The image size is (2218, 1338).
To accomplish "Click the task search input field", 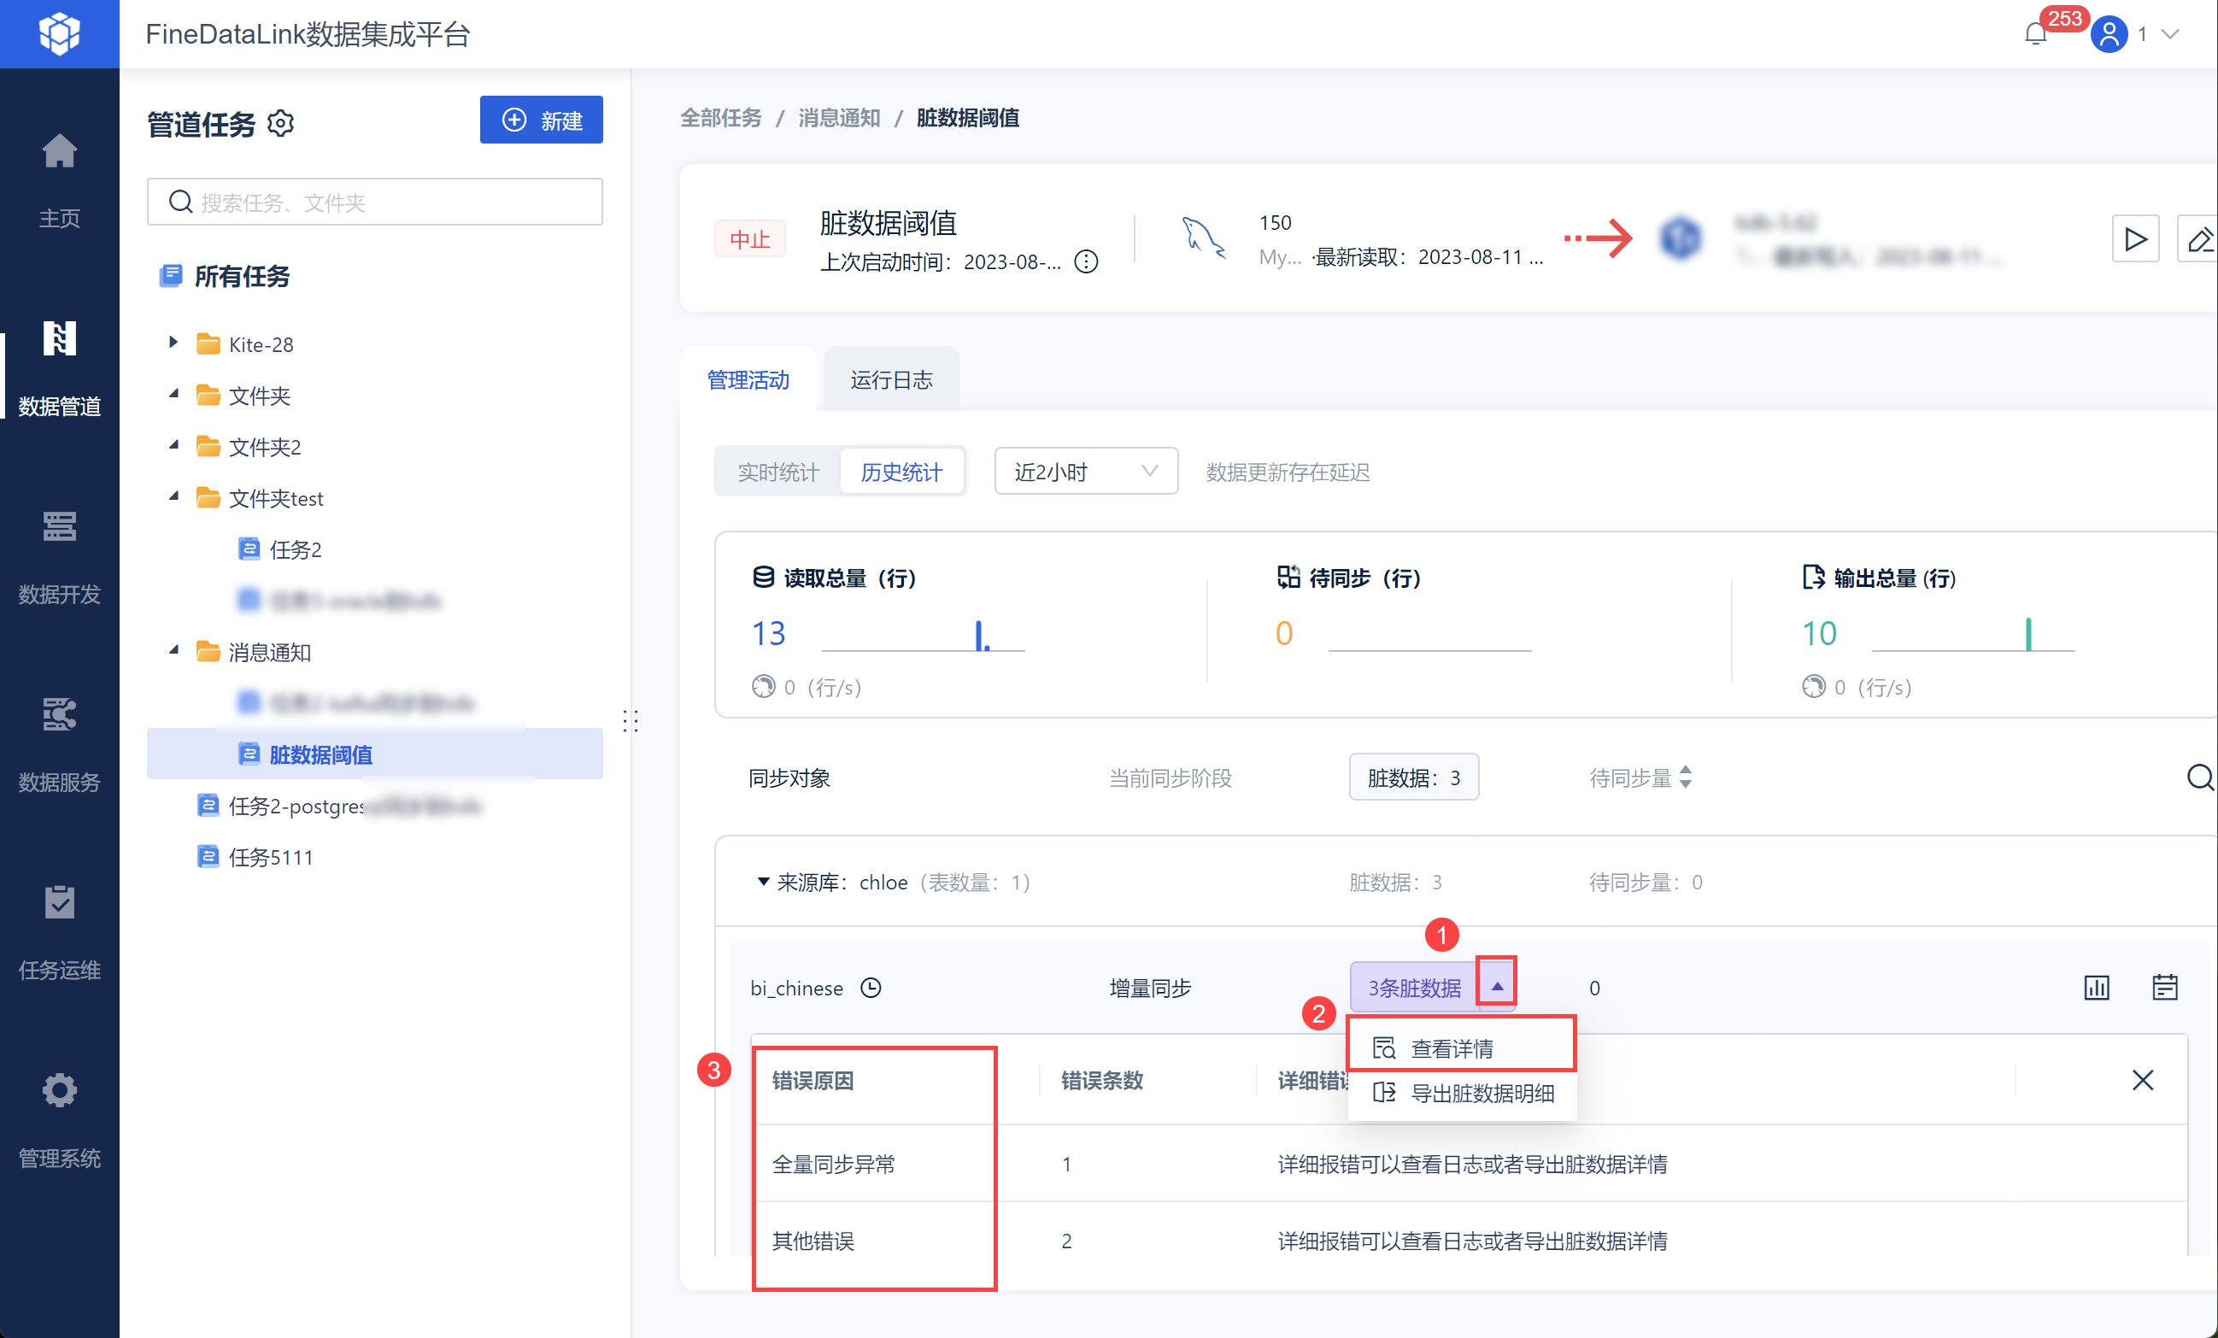I will pos(387,202).
